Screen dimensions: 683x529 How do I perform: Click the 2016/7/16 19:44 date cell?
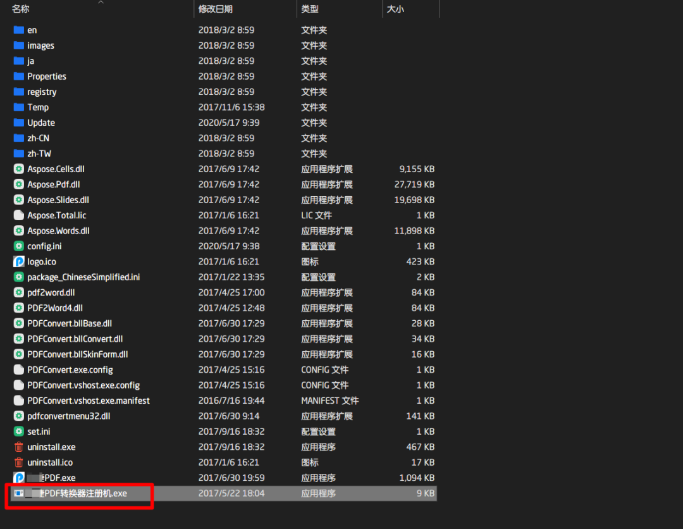coord(231,401)
